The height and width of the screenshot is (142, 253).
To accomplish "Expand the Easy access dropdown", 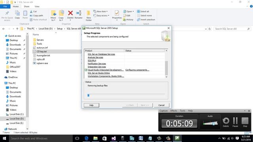I will 101,15.
